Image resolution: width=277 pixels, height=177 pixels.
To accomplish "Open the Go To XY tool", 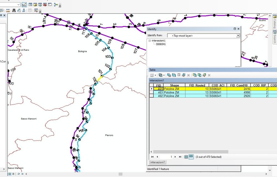I will pyautogui.click(x=24, y=11).
